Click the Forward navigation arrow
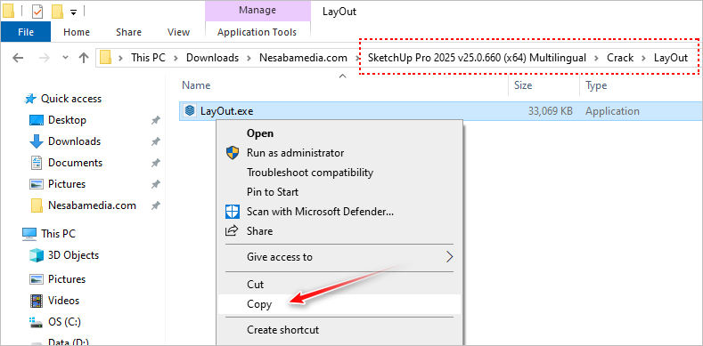 click(45, 58)
